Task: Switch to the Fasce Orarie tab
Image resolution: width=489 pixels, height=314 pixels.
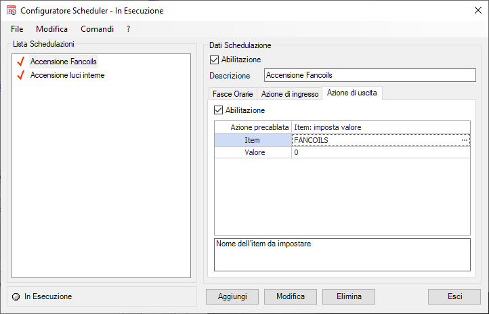Action: coord(232,93)
